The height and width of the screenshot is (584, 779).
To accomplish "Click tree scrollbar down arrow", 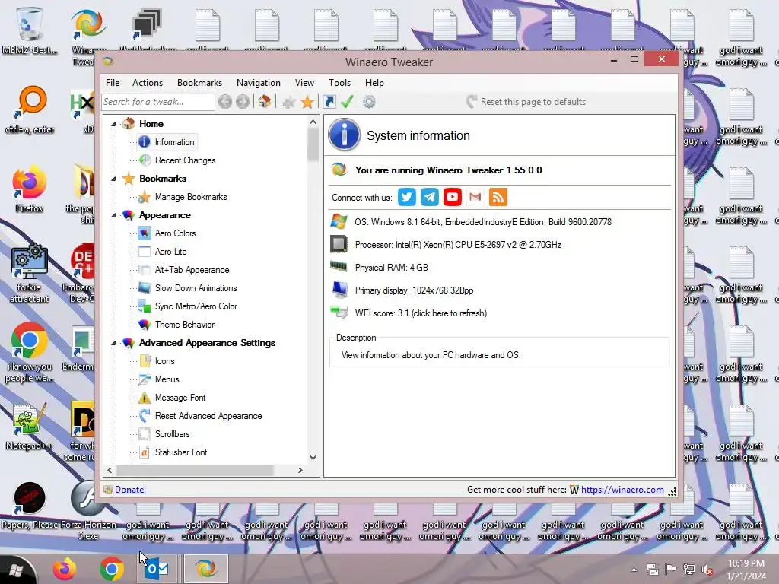I will (x=313, y=458).
